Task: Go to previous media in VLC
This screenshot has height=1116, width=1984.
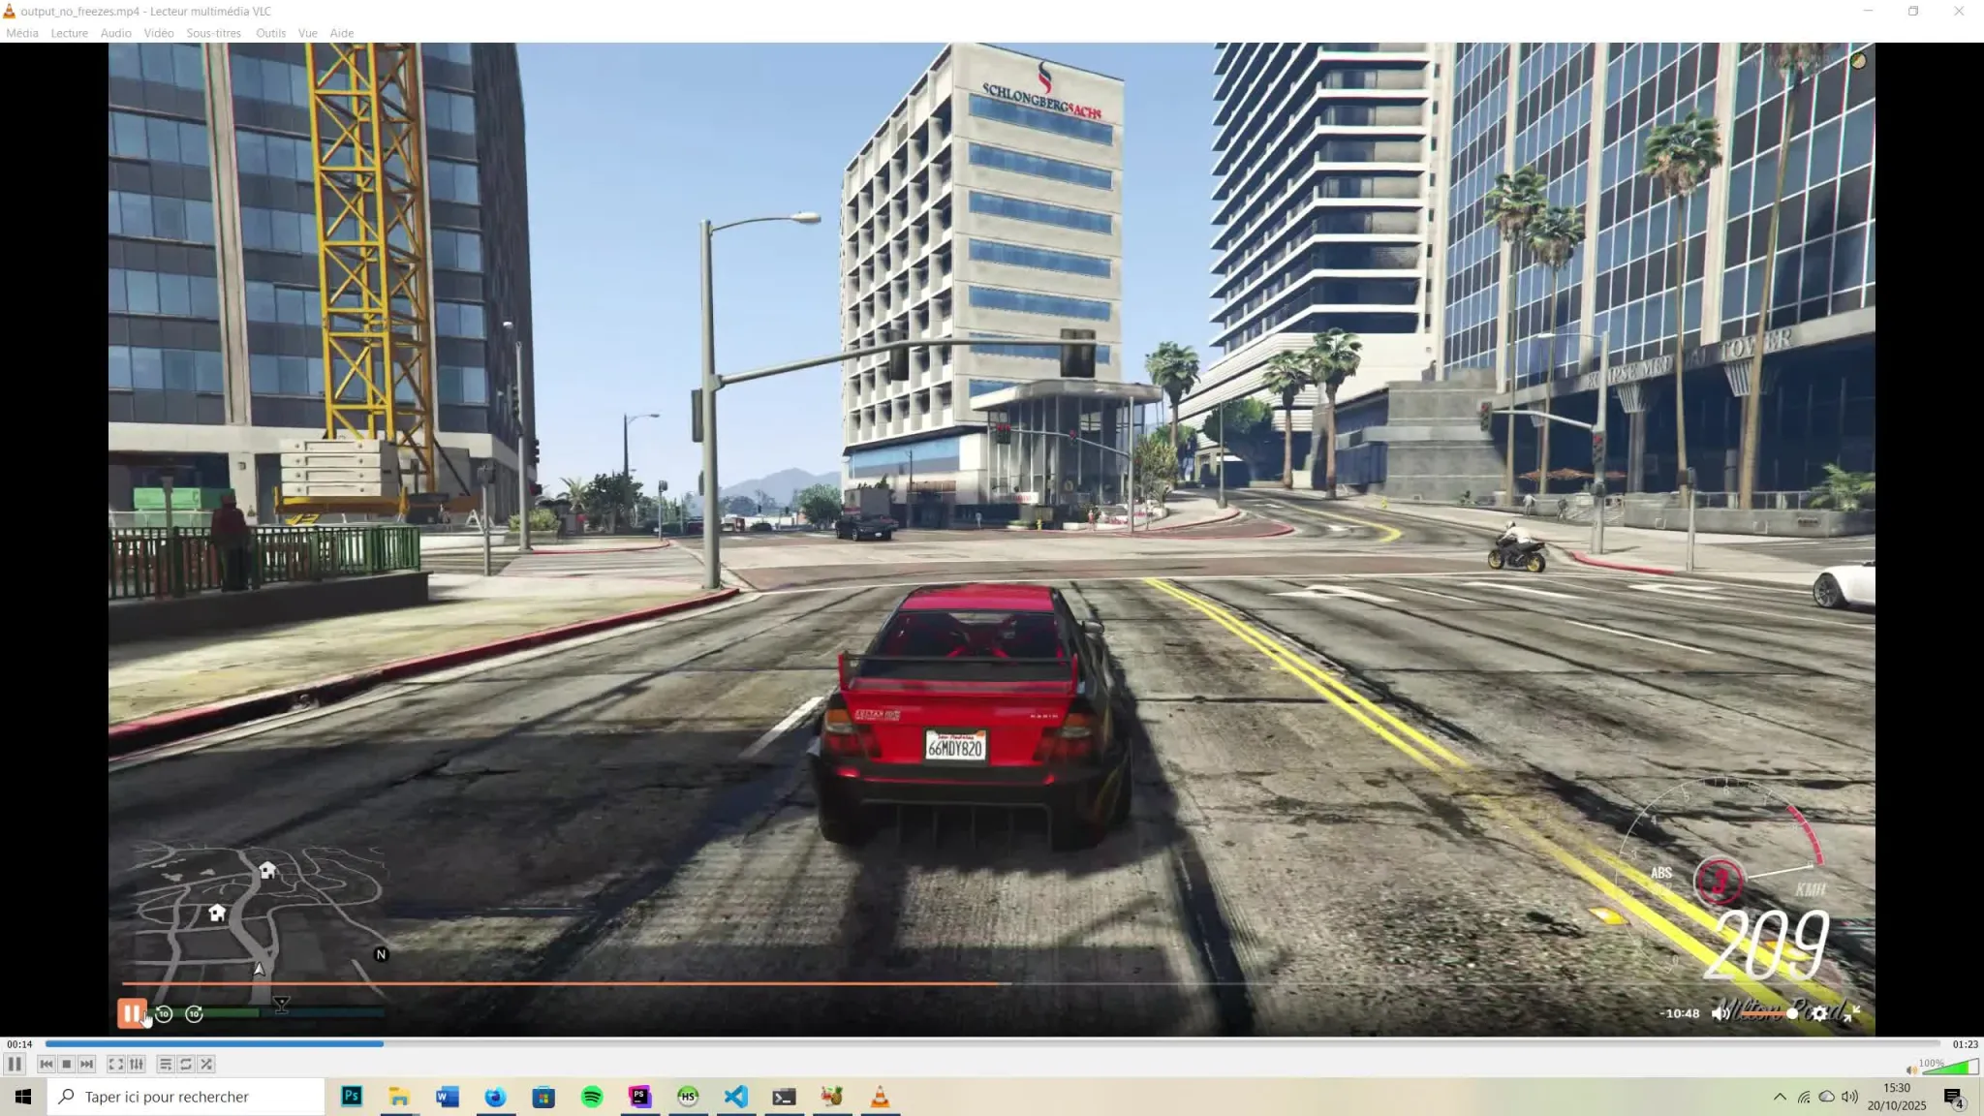Action: pos(46,1064)
